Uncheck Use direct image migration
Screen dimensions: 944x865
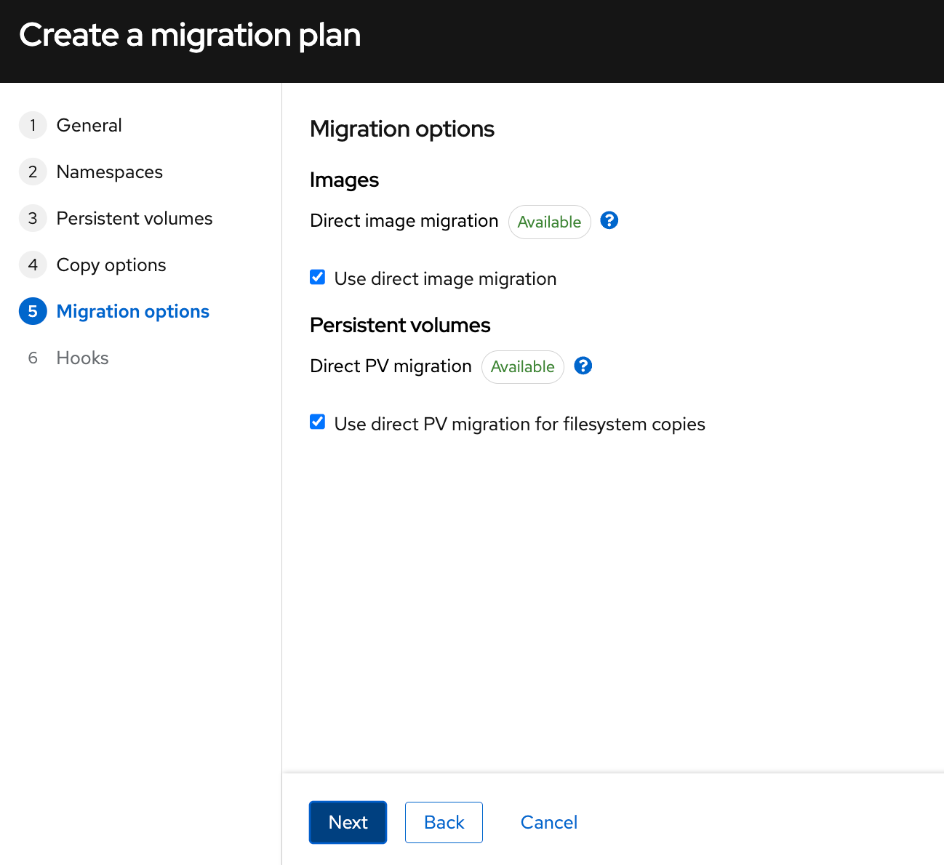(318, 277)
